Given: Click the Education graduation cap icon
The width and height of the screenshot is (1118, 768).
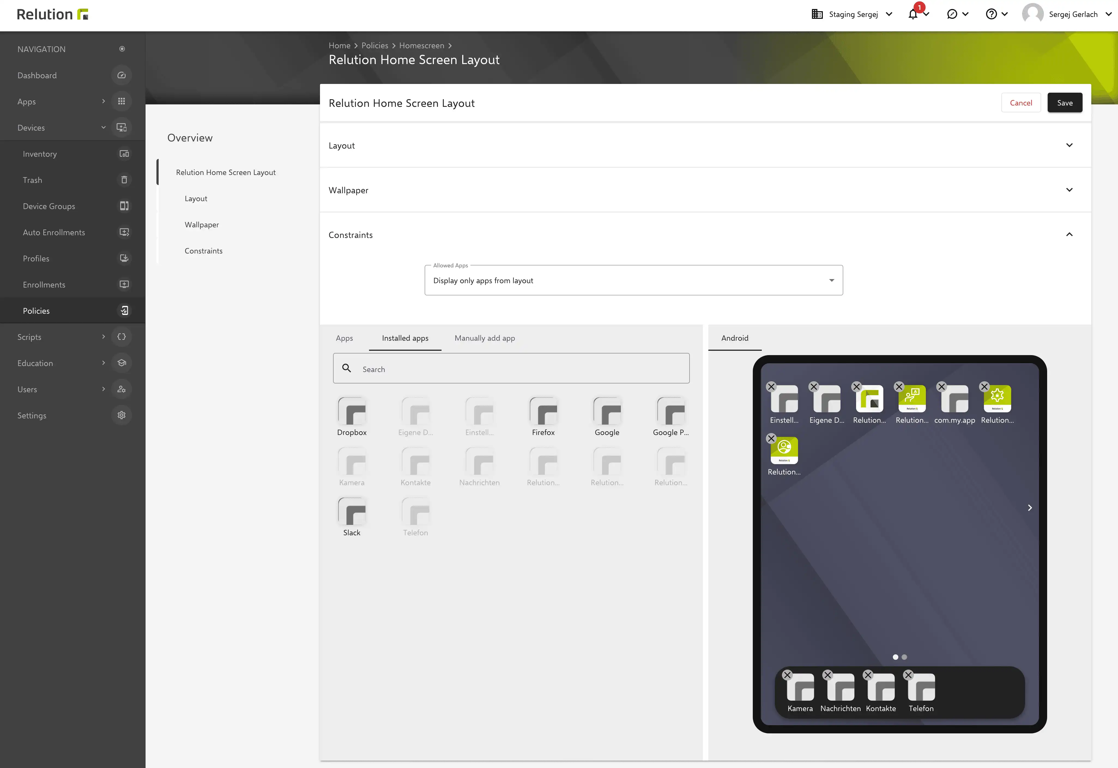Looking at the screenshot, I should pyautogui.click(x=121, y=363).
